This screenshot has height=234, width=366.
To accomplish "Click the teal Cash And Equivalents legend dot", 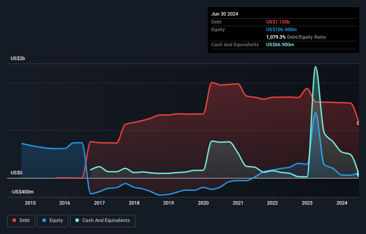I will [x=77, y=220].
